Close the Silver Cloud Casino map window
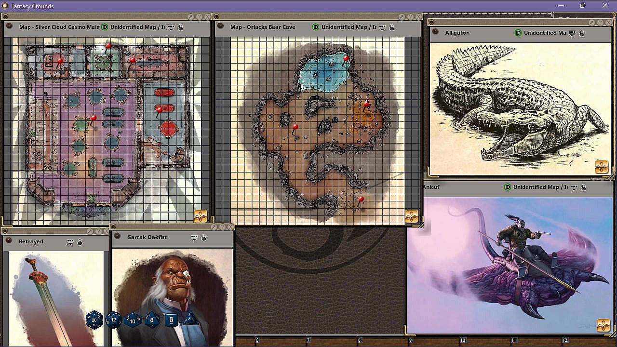Image resolution: width=617 pixels, height=347 pixels. [207, 17]
